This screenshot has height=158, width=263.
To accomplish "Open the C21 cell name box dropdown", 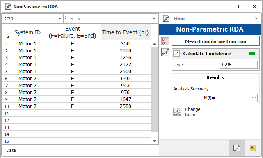I will (60, 18).
